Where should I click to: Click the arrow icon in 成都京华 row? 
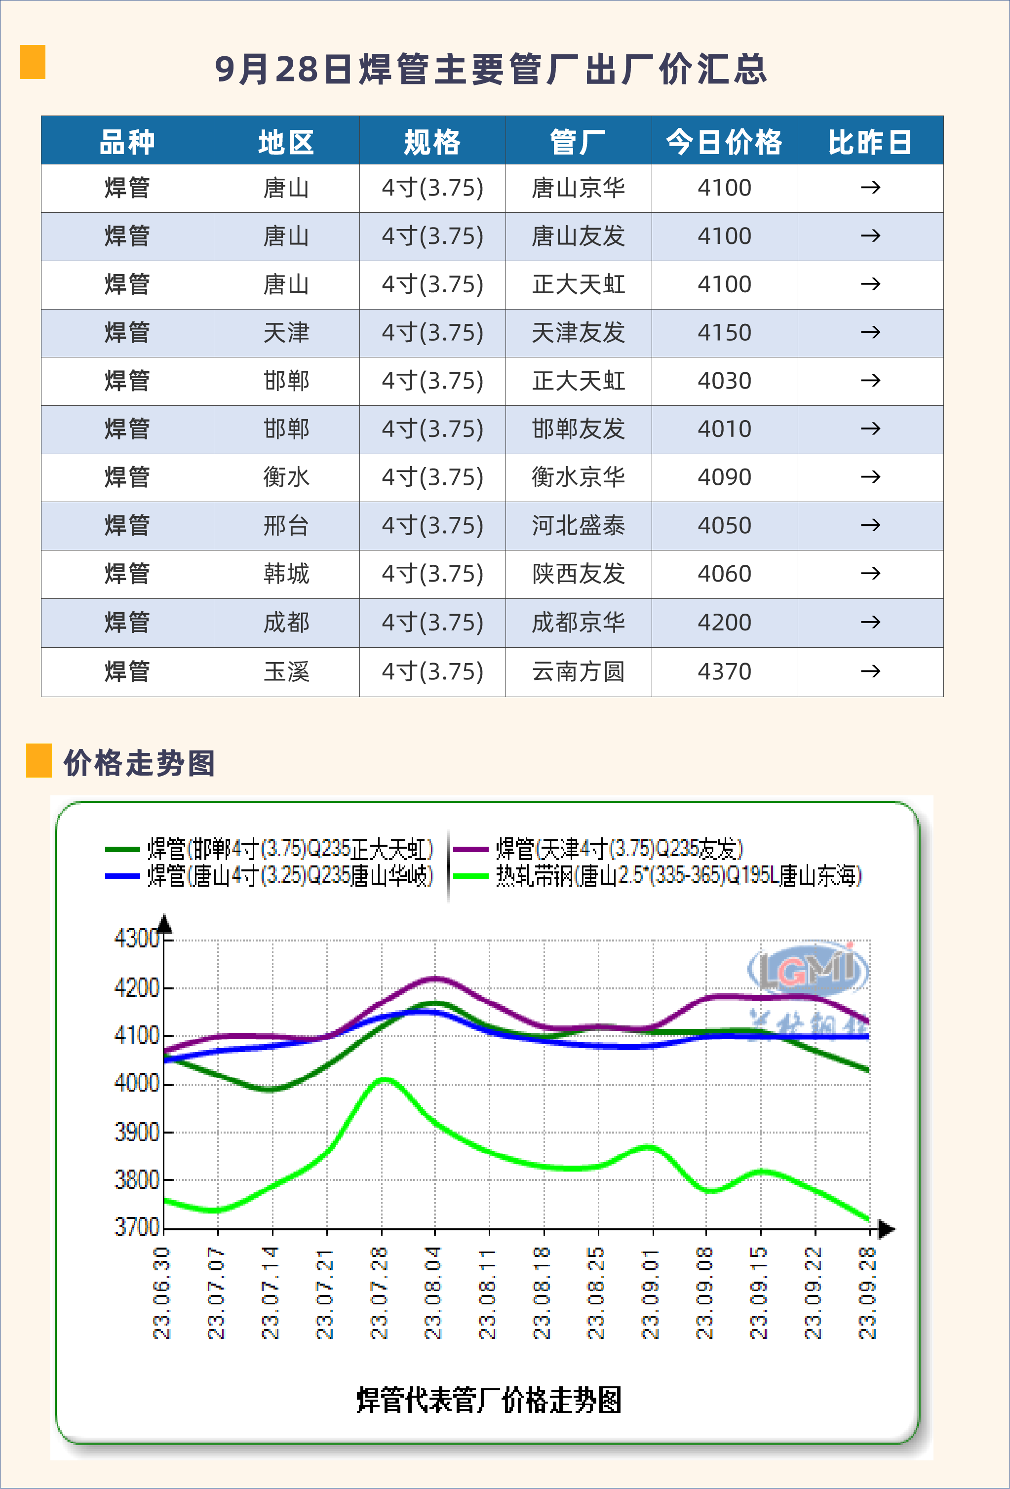870,622
